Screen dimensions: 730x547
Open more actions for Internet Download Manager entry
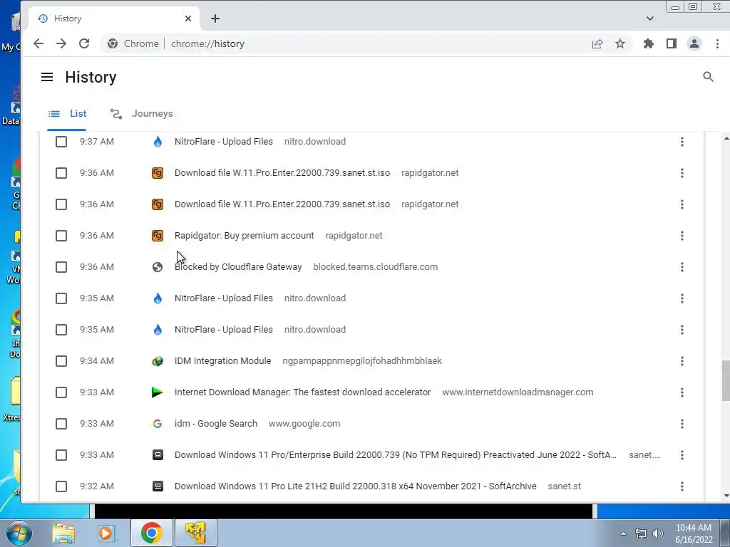(x=682, y=392)
